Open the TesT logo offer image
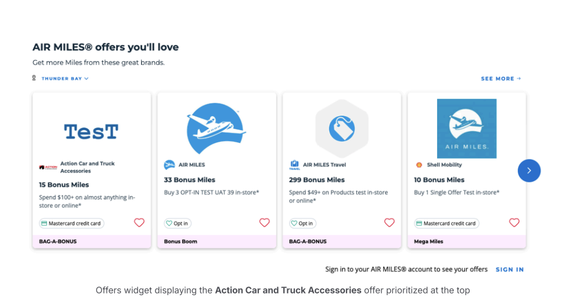577x308 pixels. 91,131
